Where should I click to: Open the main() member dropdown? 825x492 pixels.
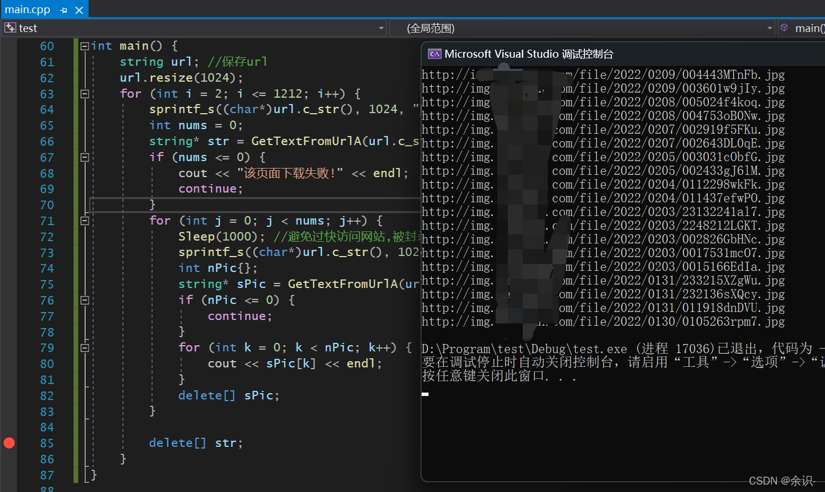click(802, 28)
